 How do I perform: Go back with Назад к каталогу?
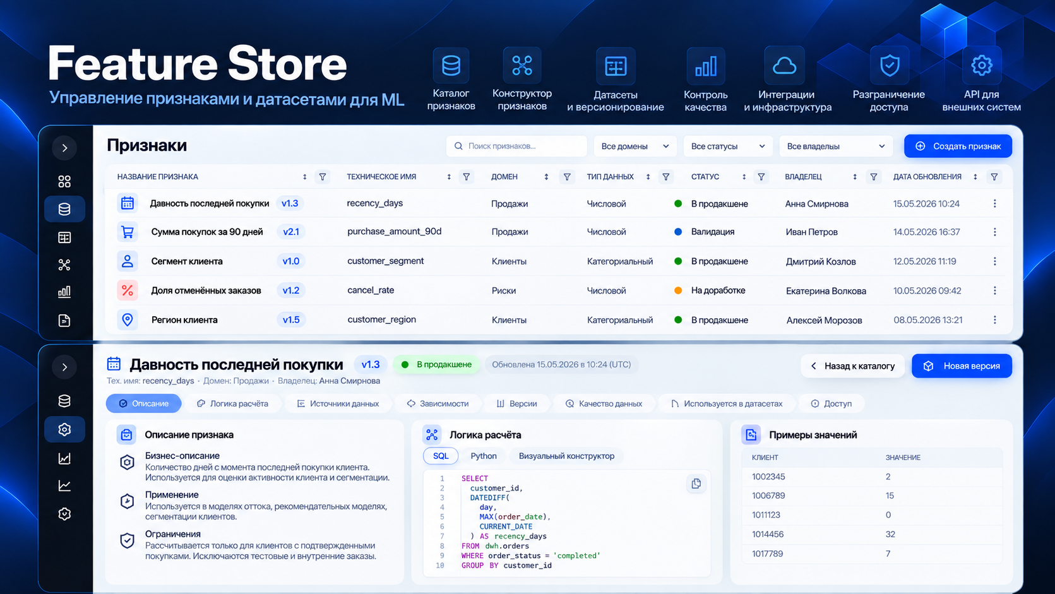click(852, 366)
